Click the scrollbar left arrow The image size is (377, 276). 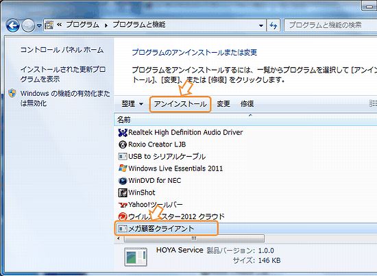pos(119,238)
